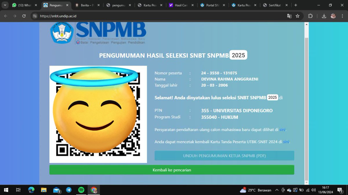This screenshot has height=195, width=348.
Task: Open the Mail app in the taskbar
Action: [57, 190]
